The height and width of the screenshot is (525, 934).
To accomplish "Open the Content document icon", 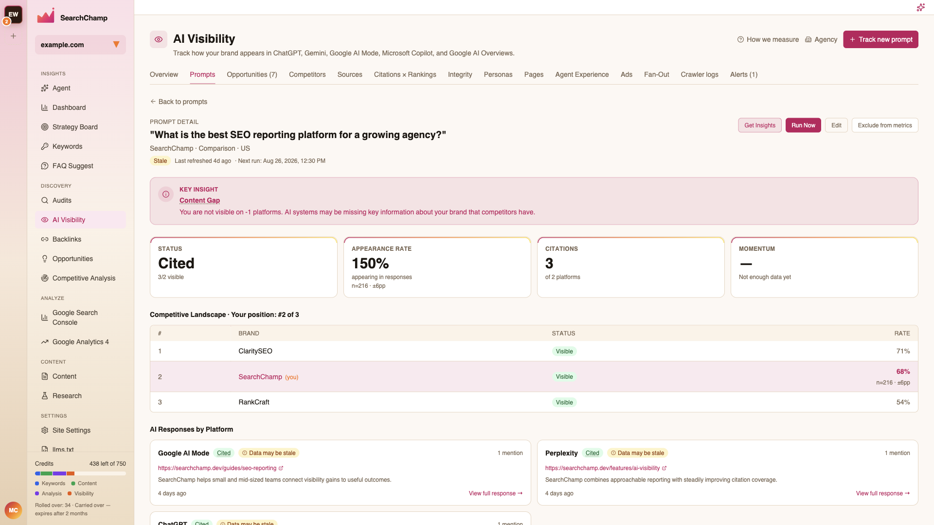I will coord(45,376).
